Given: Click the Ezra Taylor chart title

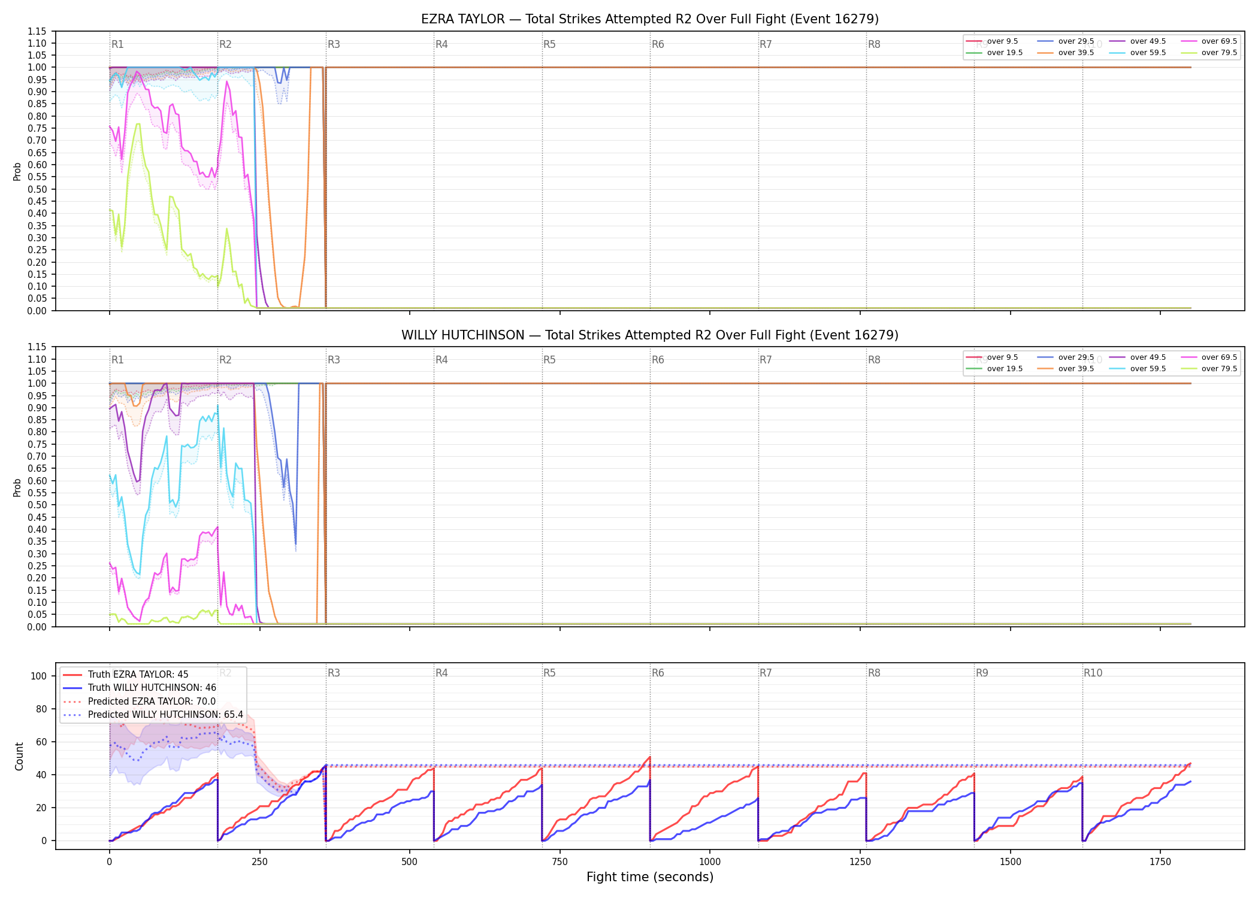Looking at the screenshot, I should pyautogui.click(x=650, y=19).
